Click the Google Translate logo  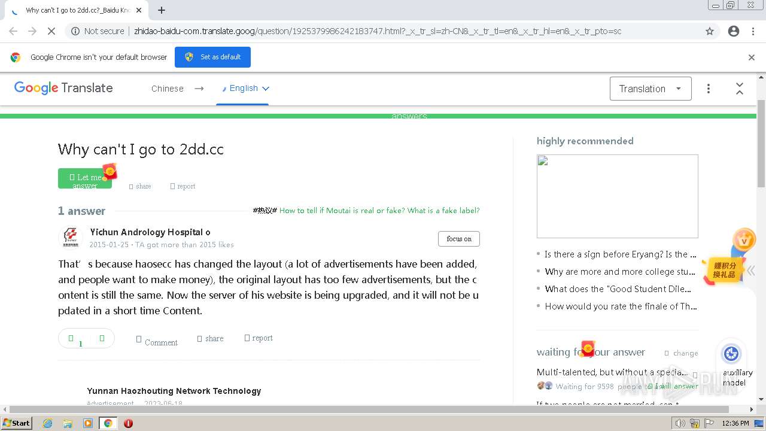coord(63,88)
